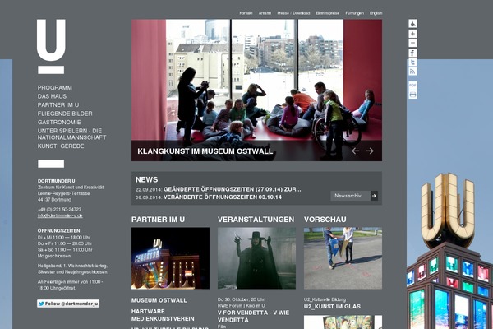The image size is (493, 329).
Task: Open the accessibility wheelchair icon
Action: [x=412, y=23]
